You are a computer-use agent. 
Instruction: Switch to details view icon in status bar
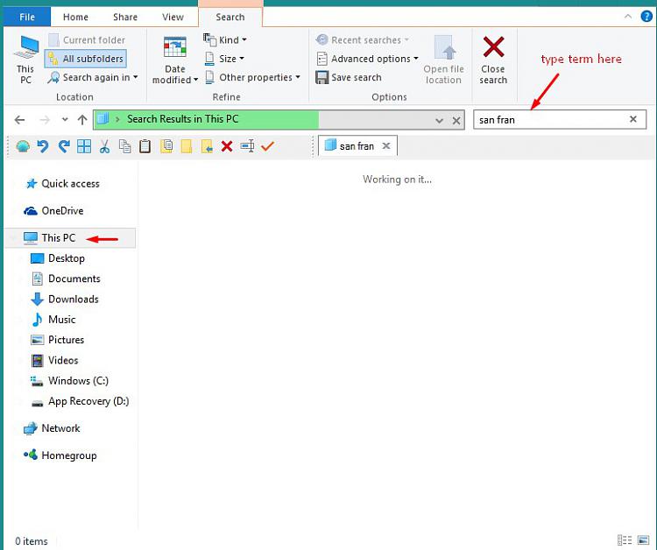pos(625,540)
